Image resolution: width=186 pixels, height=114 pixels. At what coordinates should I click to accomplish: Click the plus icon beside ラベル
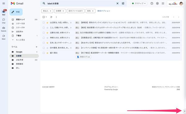tap(36, 47)
